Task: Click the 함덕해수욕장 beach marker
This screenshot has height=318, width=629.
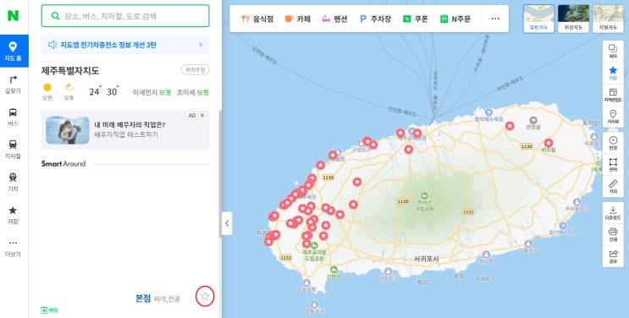Action: (x=488, y=112)
